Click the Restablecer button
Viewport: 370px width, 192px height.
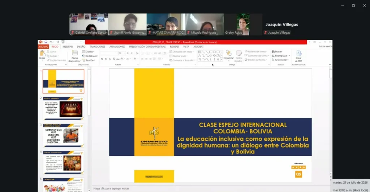pos(90,56)
